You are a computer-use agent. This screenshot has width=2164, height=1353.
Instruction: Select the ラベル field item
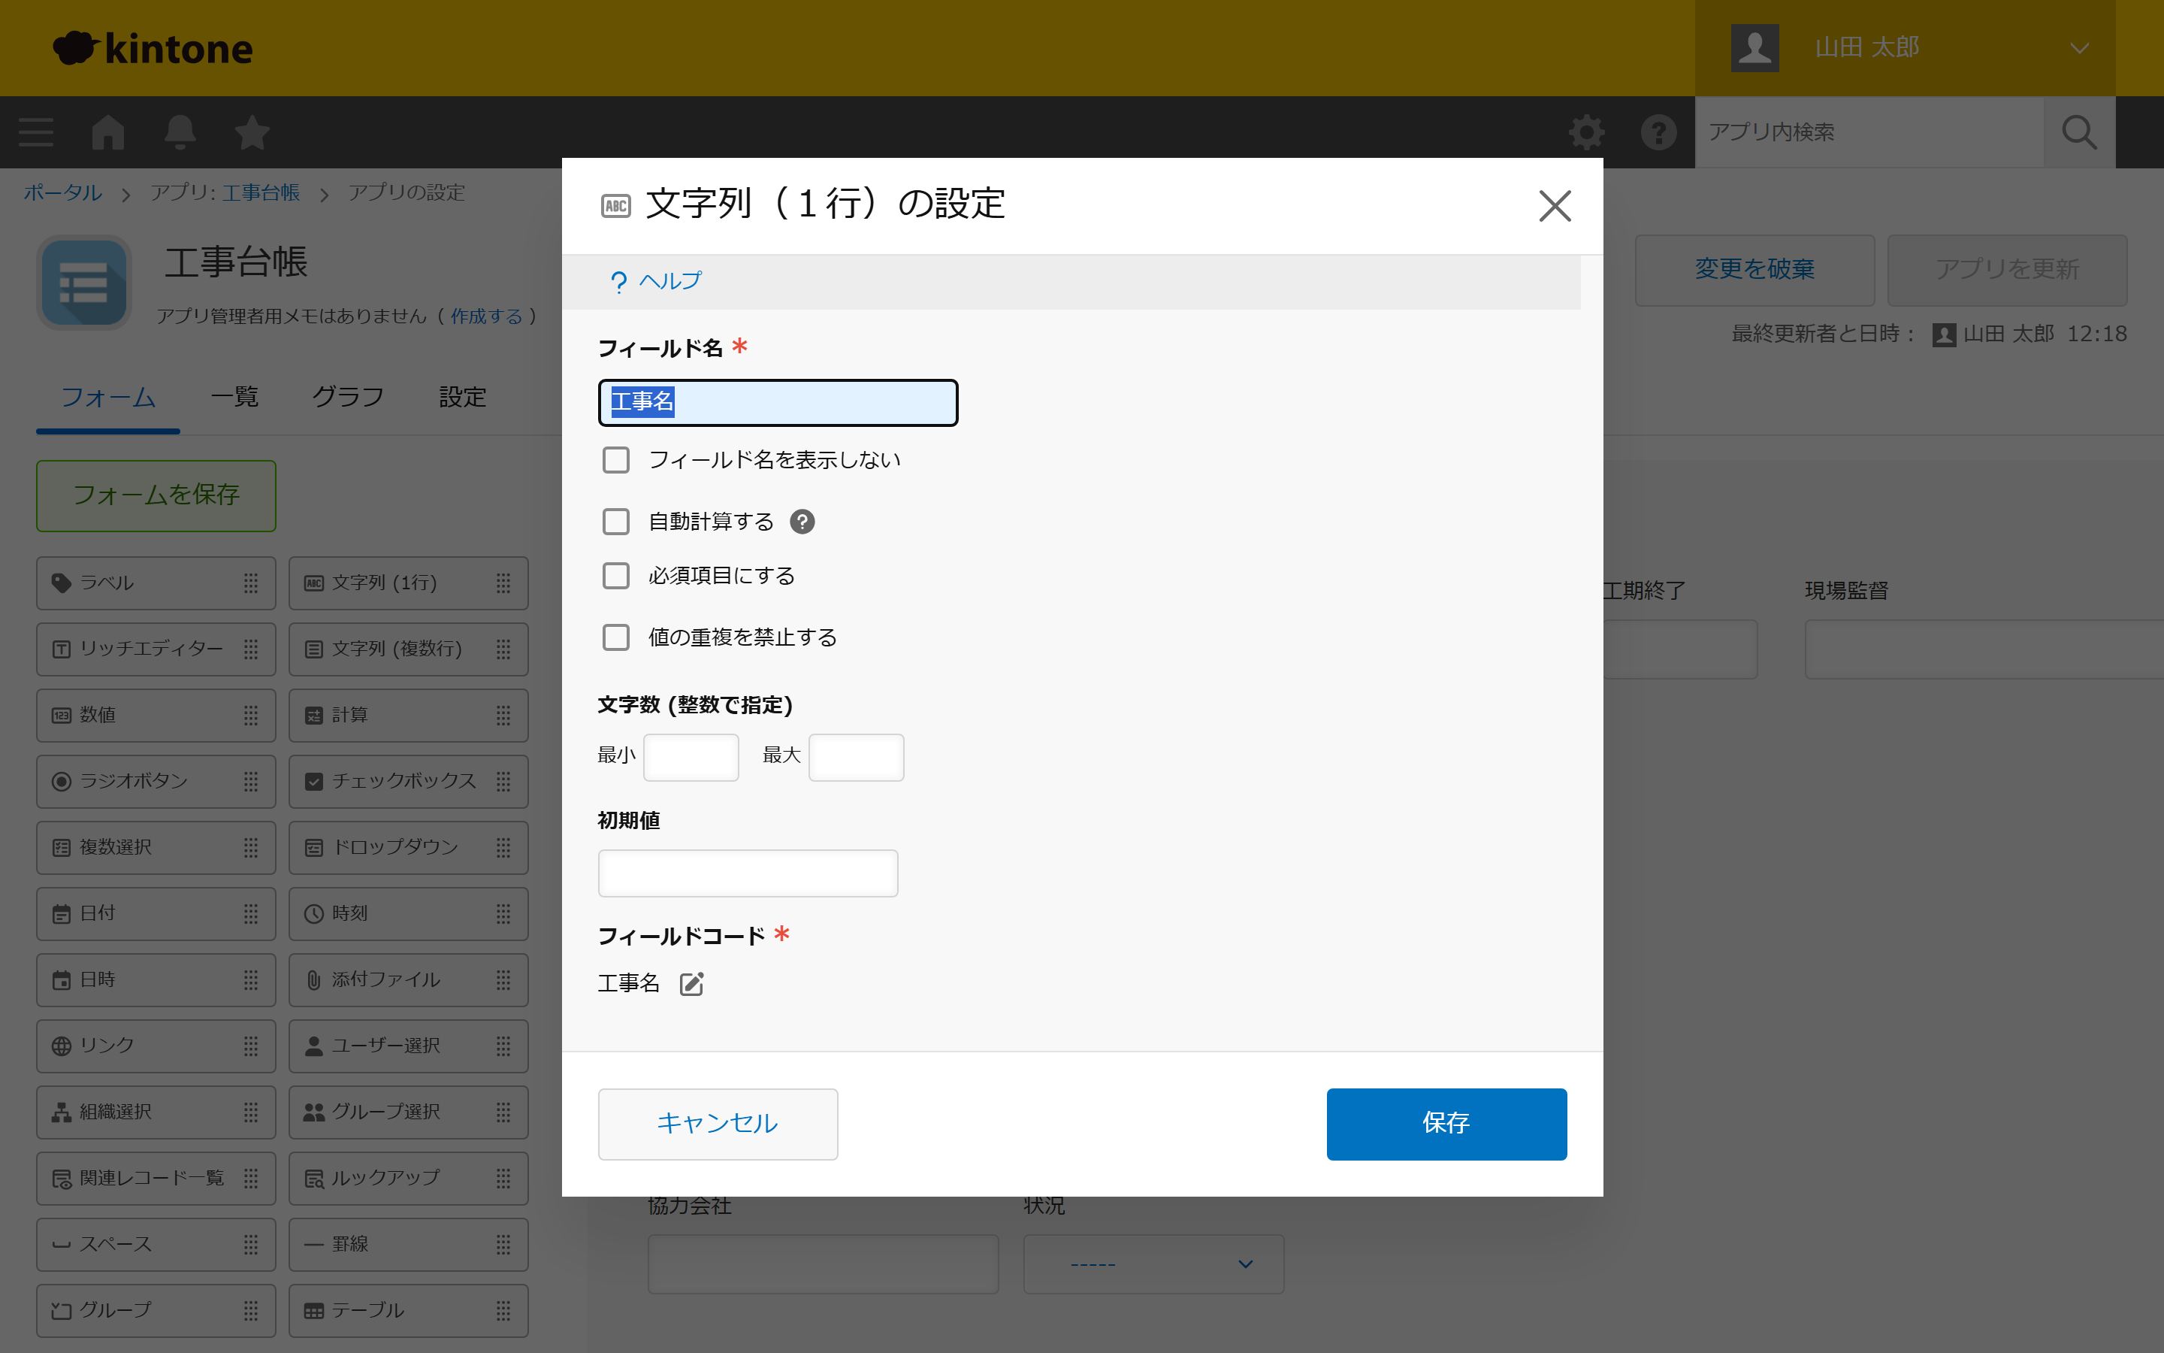point(156,583)
